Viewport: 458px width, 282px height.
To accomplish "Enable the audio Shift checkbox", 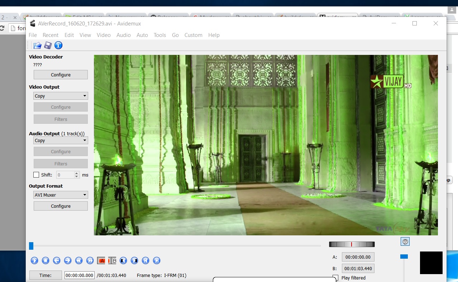I will click(x=36, y=175).
